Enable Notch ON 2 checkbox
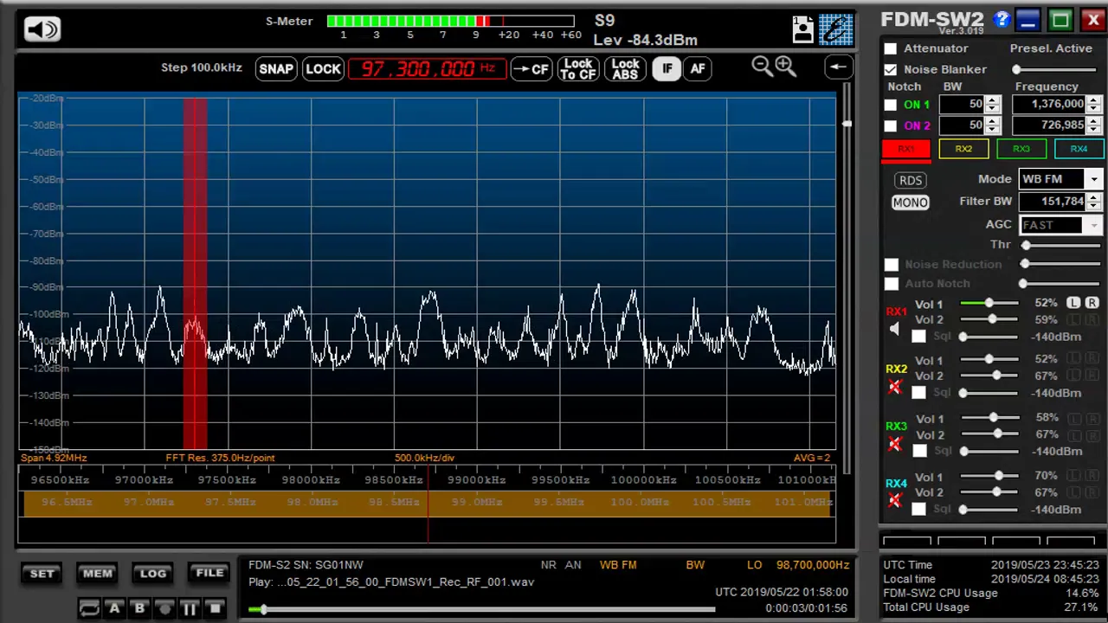Viewport: 1108px width, 623px height. click(891, 125)
